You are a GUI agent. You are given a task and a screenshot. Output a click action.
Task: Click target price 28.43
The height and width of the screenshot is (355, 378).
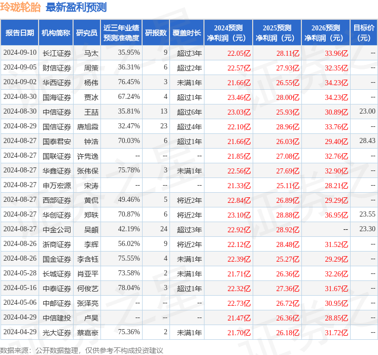pyautogui.click(x=367, y=140)
